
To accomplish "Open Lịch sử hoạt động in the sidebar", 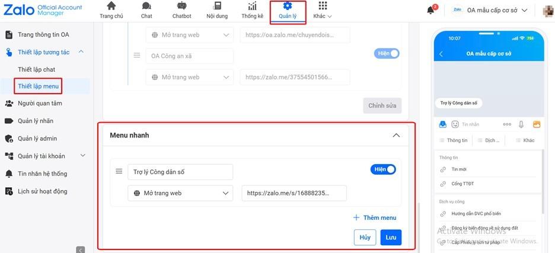I will pos(43,191).
